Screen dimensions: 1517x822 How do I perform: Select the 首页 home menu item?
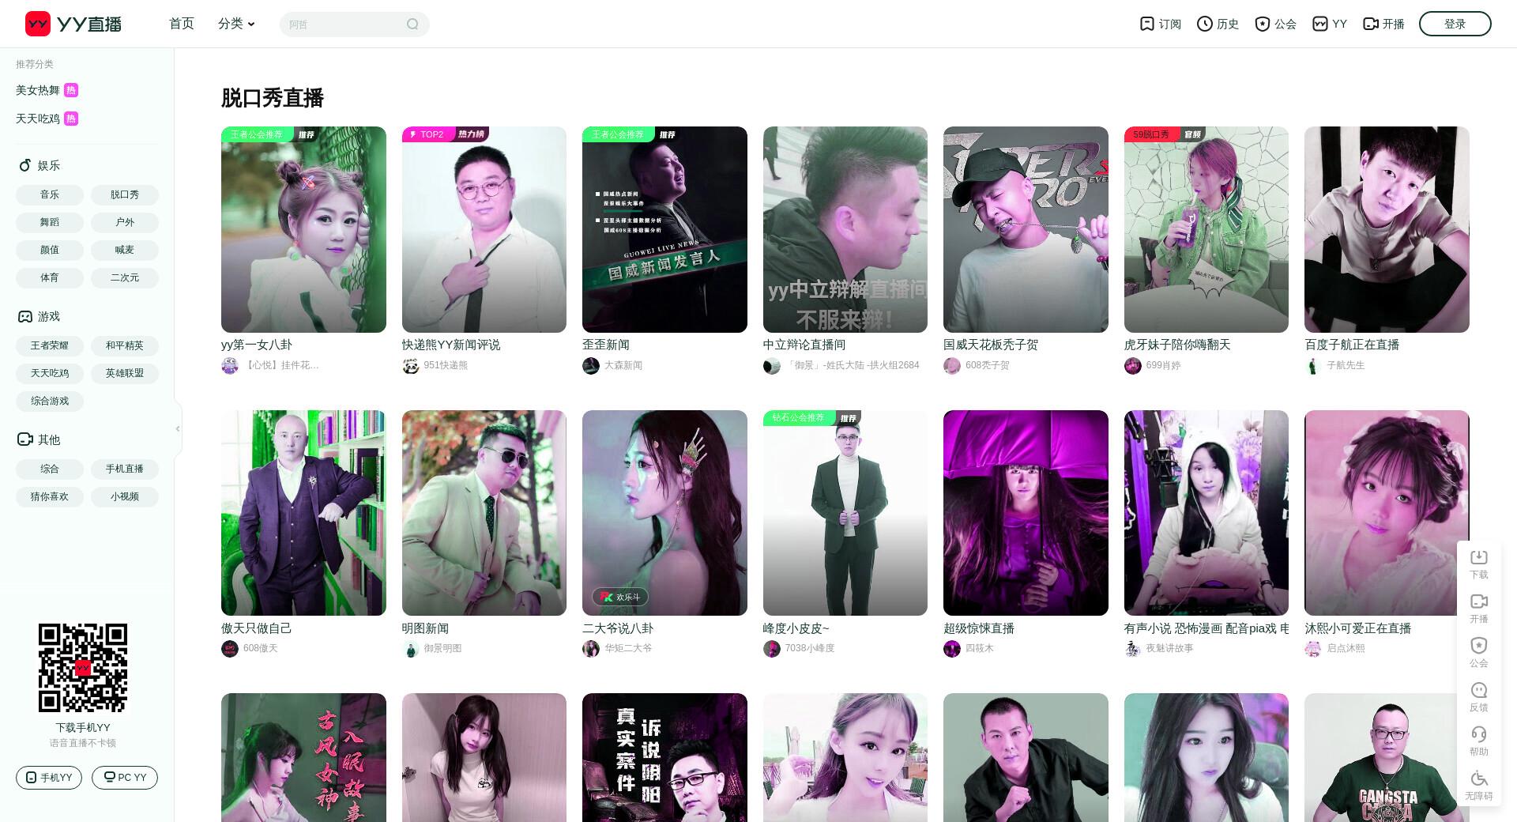coord(182,24)
